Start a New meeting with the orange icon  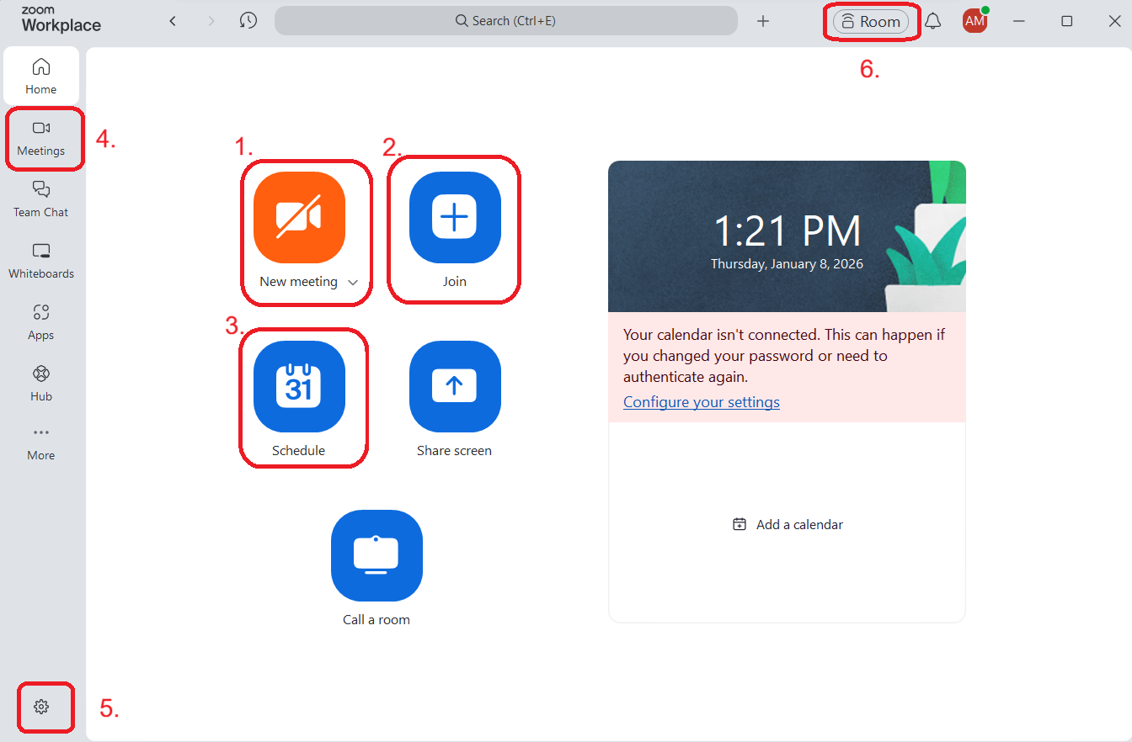point(299,218)
